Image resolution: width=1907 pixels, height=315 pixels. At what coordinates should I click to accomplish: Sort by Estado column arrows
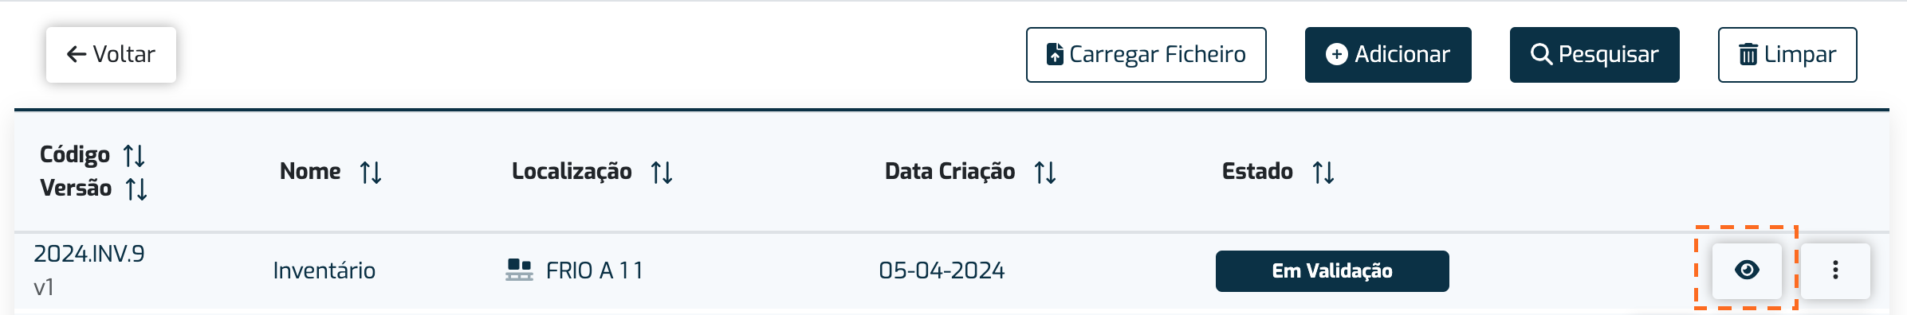tap(1323, 172)
